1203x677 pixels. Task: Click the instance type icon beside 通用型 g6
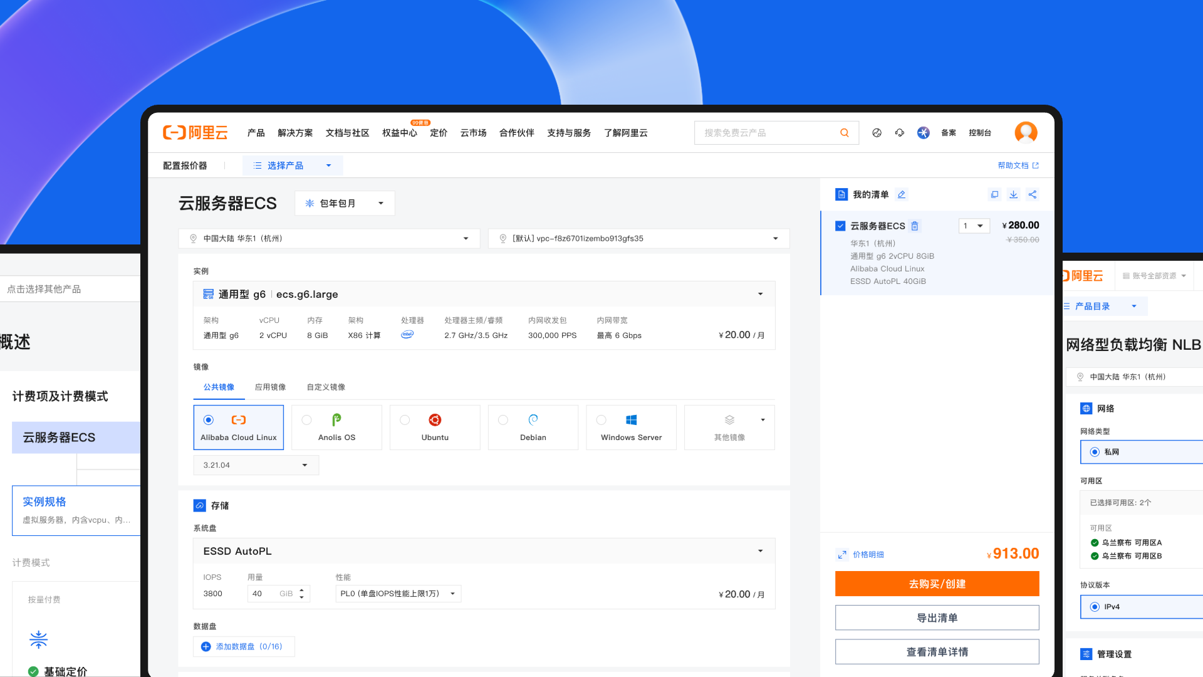[x=209, y=294]
